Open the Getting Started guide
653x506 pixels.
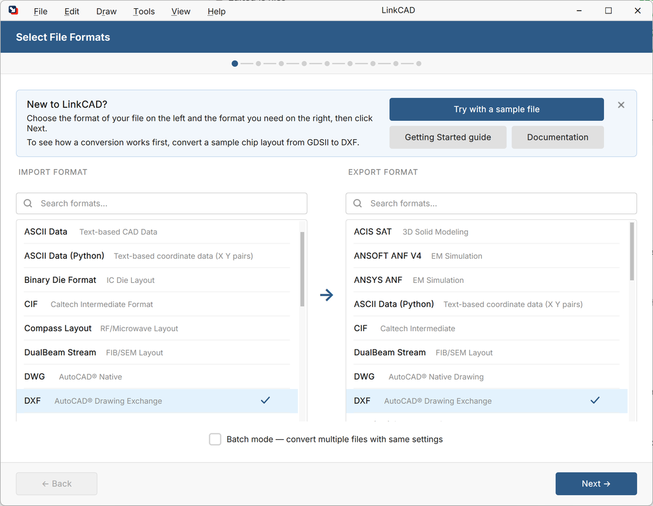[447, 137]
